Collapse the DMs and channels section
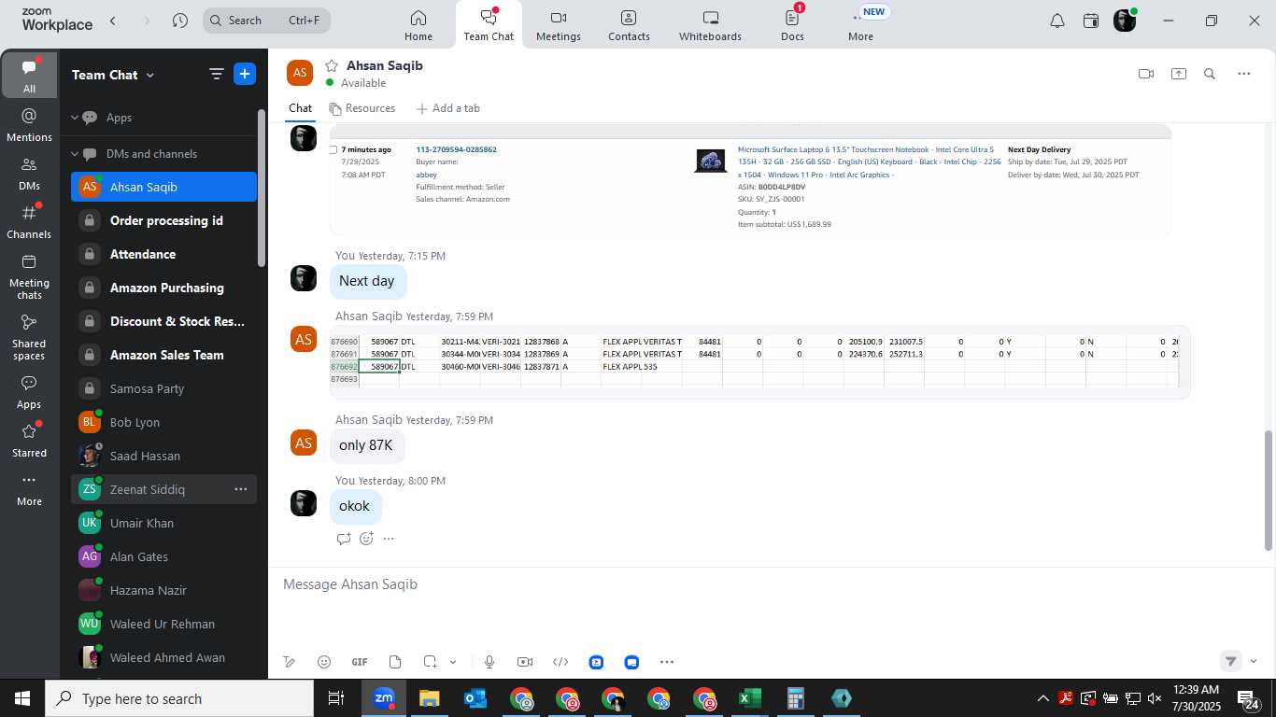The width and height of the screenshot is (1276, 717). 75,154
